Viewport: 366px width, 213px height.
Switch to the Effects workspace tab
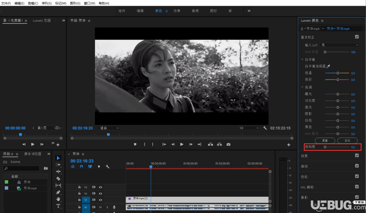click(x=177, y=11)
